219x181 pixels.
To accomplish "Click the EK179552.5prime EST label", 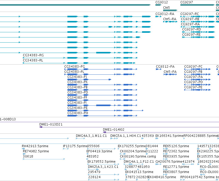I will coord(101,162).
